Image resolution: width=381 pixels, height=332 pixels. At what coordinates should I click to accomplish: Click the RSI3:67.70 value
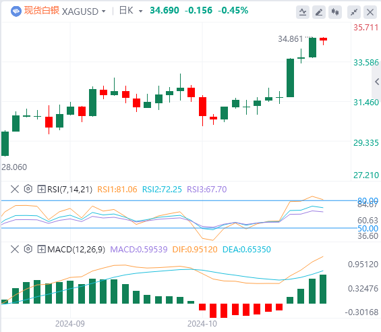pos(207,189)
